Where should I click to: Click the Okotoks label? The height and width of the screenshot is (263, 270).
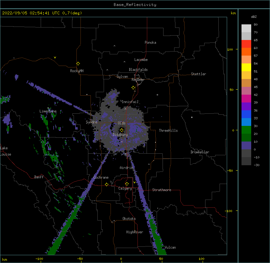click(x=129, y=219)
